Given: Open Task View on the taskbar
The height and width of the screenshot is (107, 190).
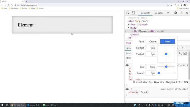Looking at the screenshot, I should 7,105.
